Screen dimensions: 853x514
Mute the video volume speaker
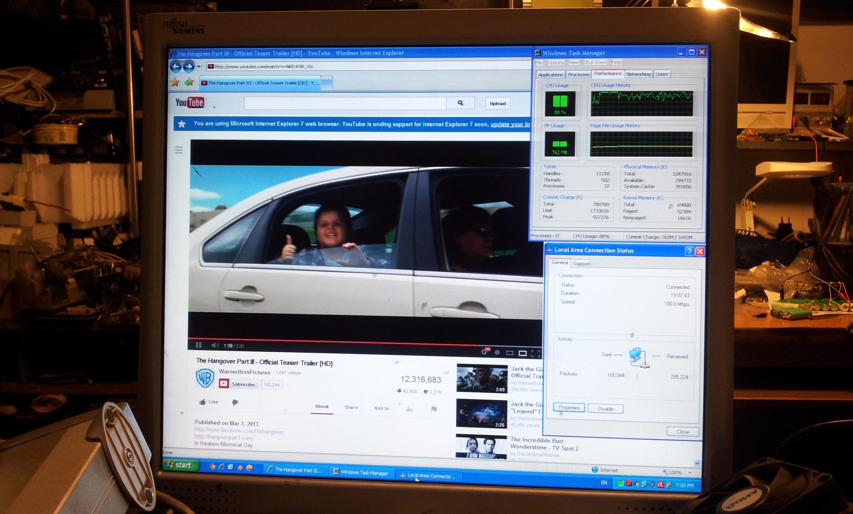pos(215,345)
